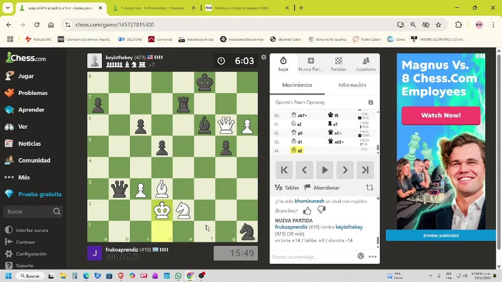502x282 pixels.
Task: Click thumbs up for opponent sportsmanship
Action: [307, 211]
